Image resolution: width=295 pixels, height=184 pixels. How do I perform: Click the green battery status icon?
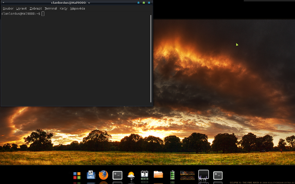click(172, 175)
